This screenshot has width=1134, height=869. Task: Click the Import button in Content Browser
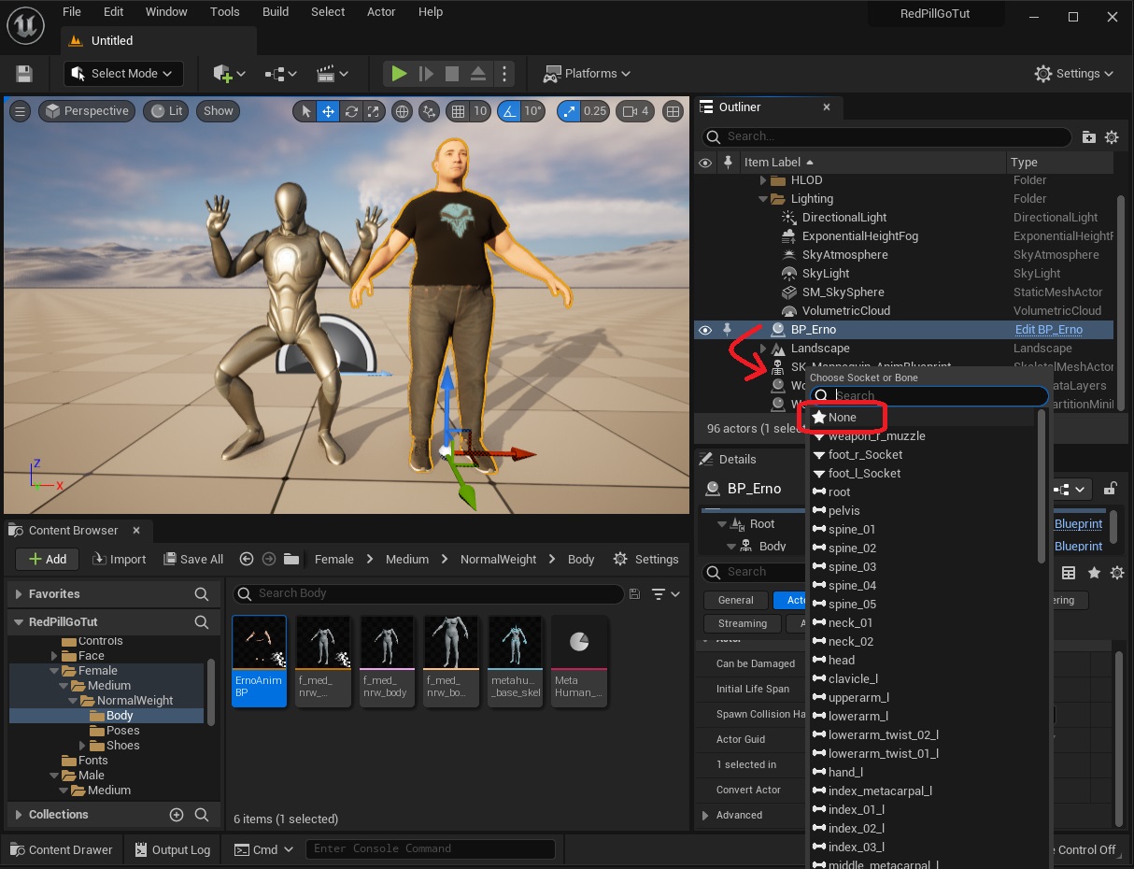(x=119, y=559)
